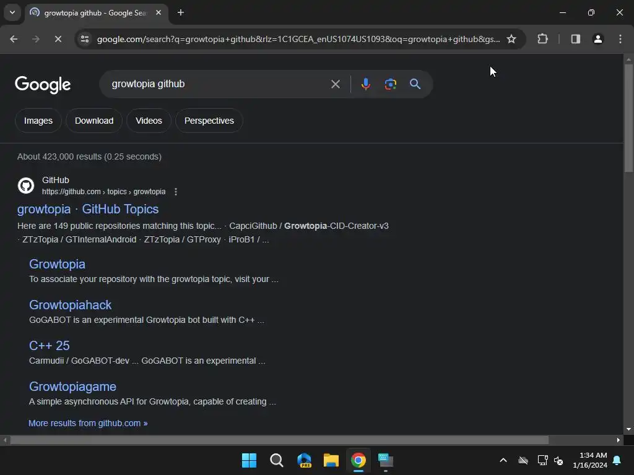The height and width of the screenshot is (475, 634).
Task: Click the About 423,000 results text
Action: tap(89, 156)
